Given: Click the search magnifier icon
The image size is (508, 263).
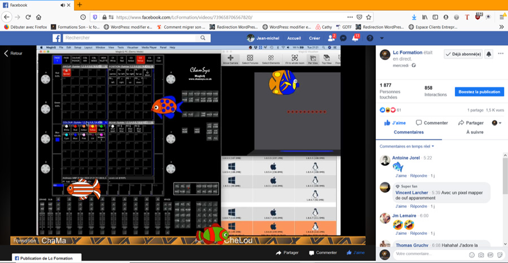Looking at the screenshot, I should tap(203, 38).
